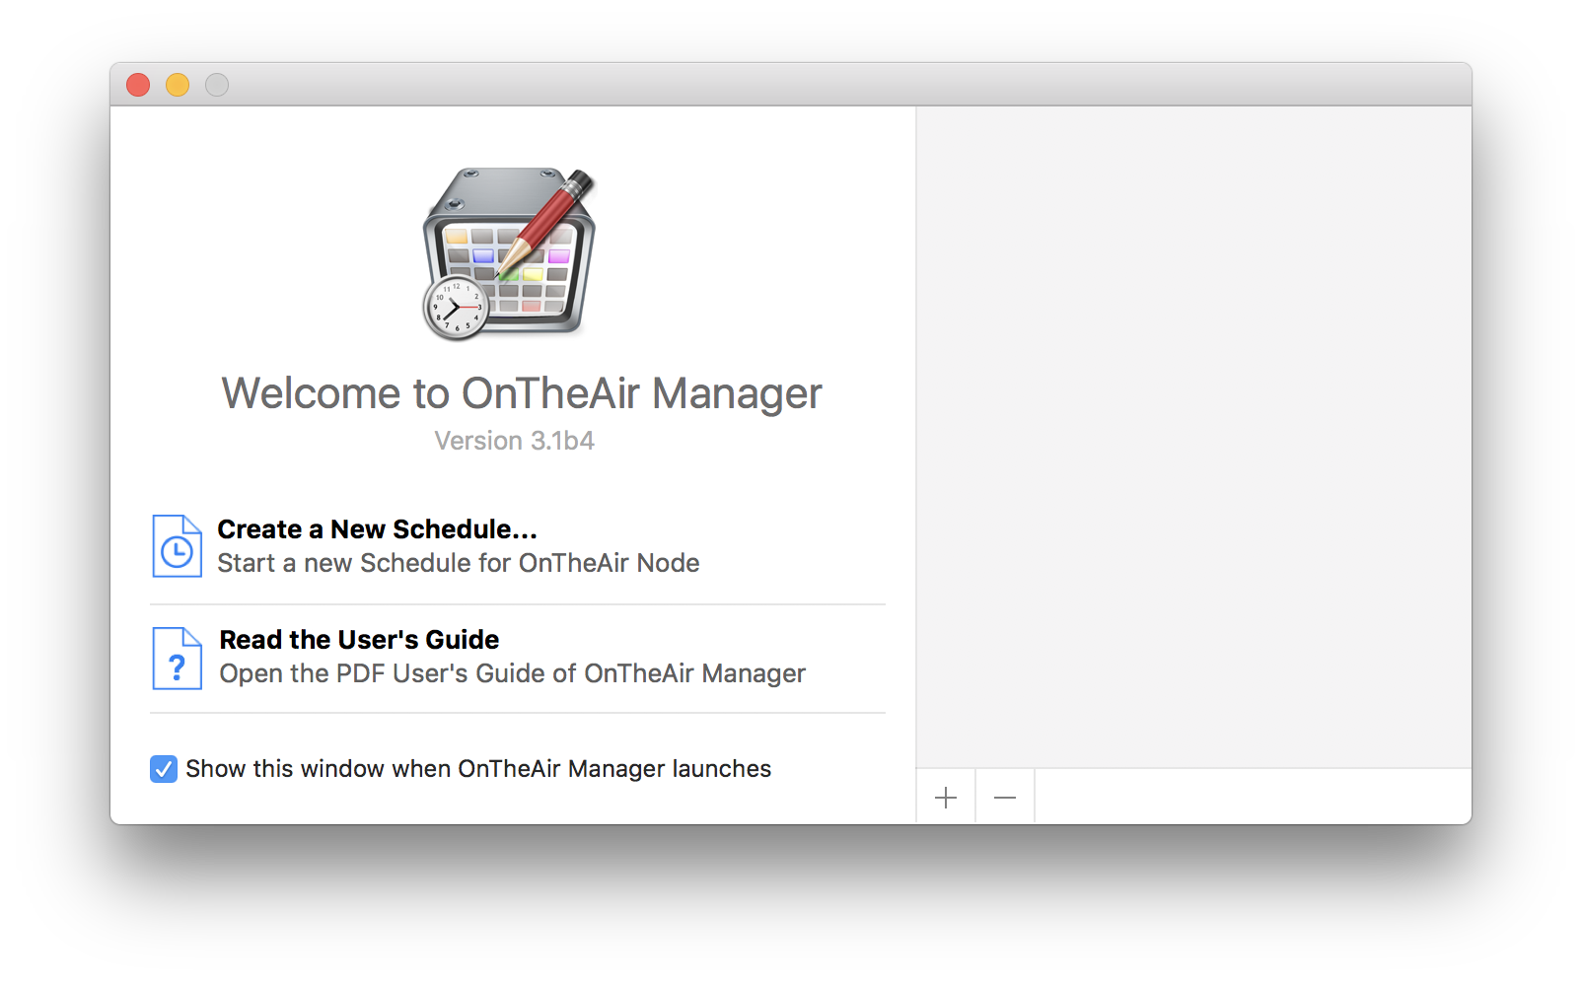The width and height of the screenshot is (1582, 982).
Task: Click the Show this window when launches label
Action: tap(478, 769)
